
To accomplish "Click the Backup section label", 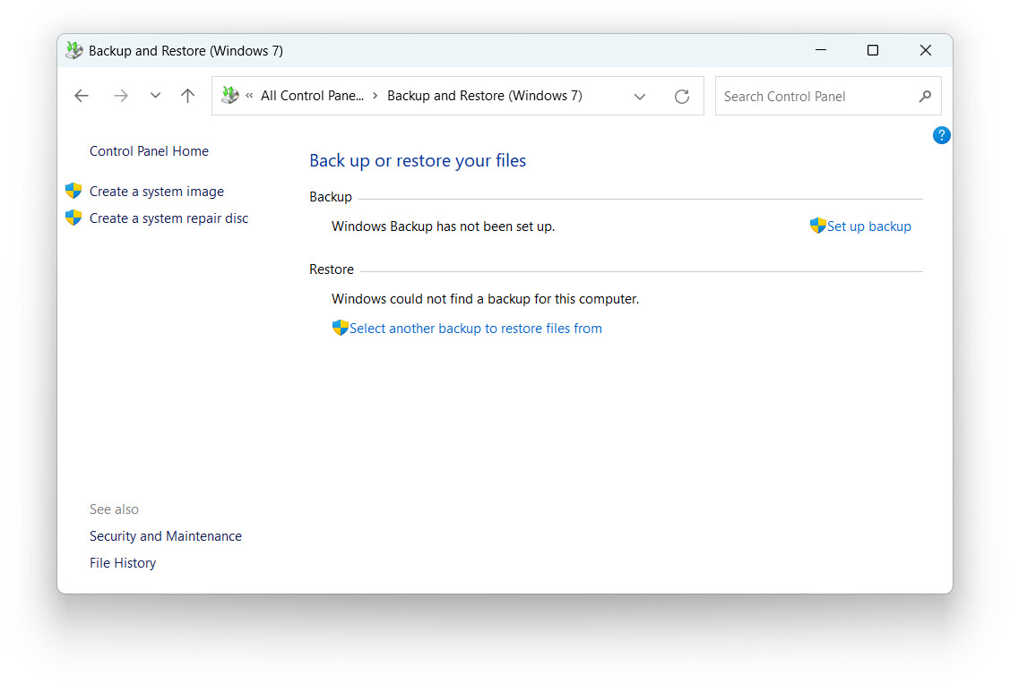I will pos(331,197).
